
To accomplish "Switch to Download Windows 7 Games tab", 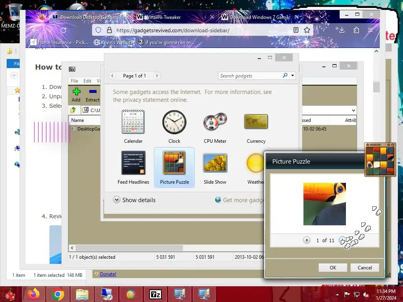I will (259, 17).
